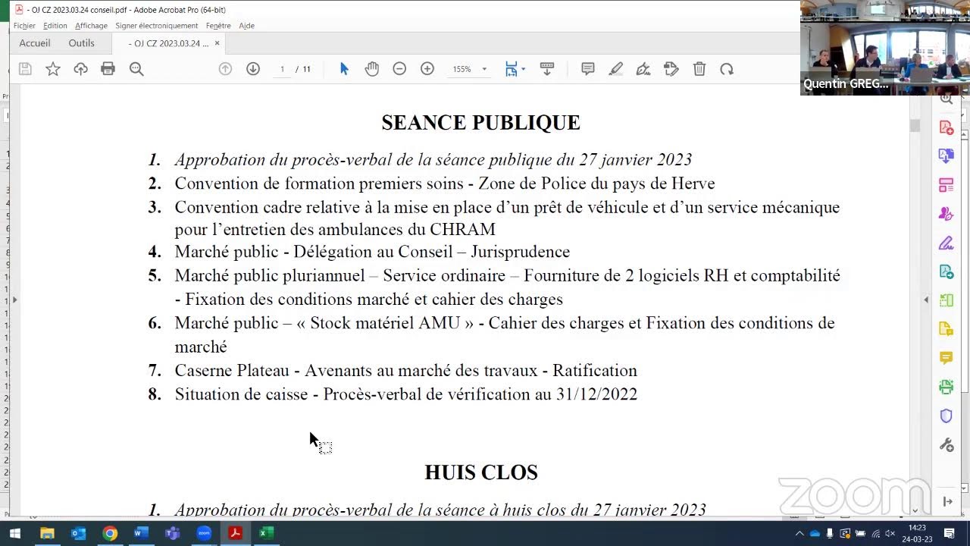Upload the file with the cloud icon
The height and width of the screenshot is (546, 970).
pyautogui.click(x=80, y=69)
